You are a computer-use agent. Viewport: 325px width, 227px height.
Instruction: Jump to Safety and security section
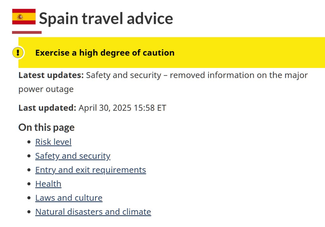73,156
